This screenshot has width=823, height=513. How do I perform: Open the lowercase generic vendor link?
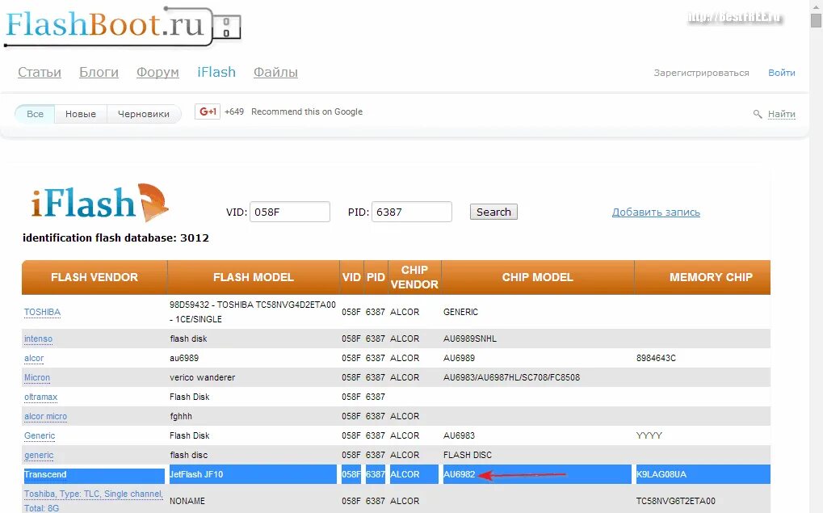pos(39,456)
